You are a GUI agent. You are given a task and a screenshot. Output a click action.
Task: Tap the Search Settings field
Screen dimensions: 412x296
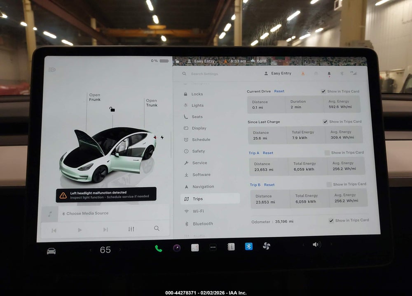point(204,74)
